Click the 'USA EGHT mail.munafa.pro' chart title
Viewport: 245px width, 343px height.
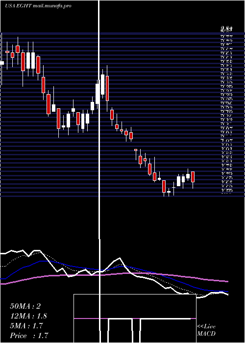click(x=38, y=6)
